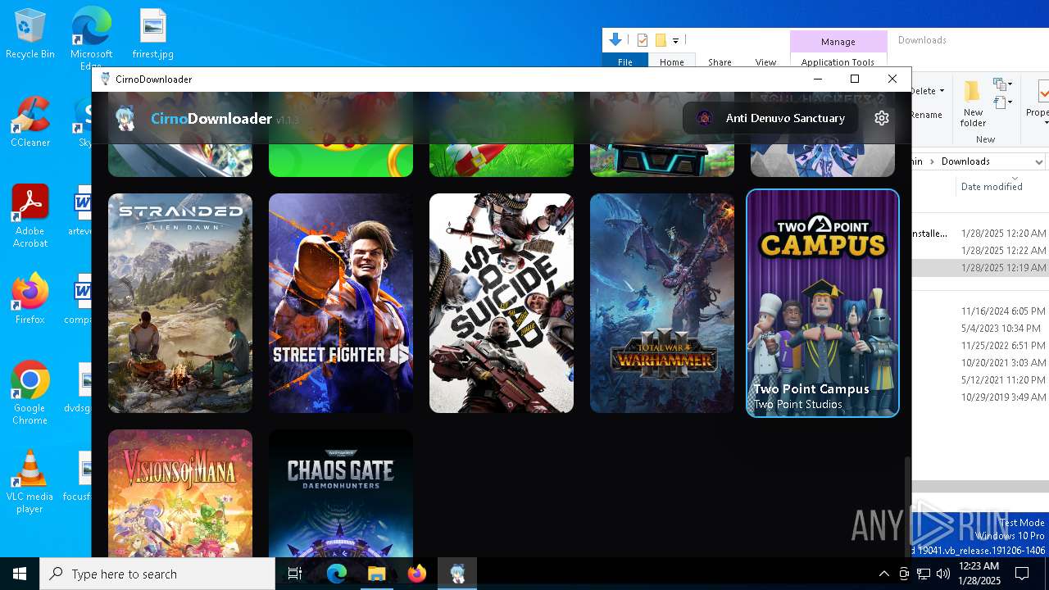This screenshot has width=1049, height=590.
Task: Show hidden system tray icons
Action: pyautogui.click(x=883, y=574)
